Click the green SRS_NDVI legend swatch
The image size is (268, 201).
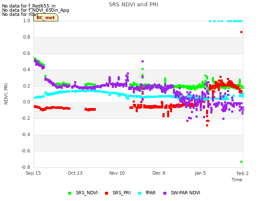tap(70, 193)
